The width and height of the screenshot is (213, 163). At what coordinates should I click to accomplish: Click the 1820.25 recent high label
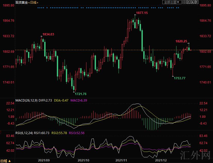click(181, 41)
